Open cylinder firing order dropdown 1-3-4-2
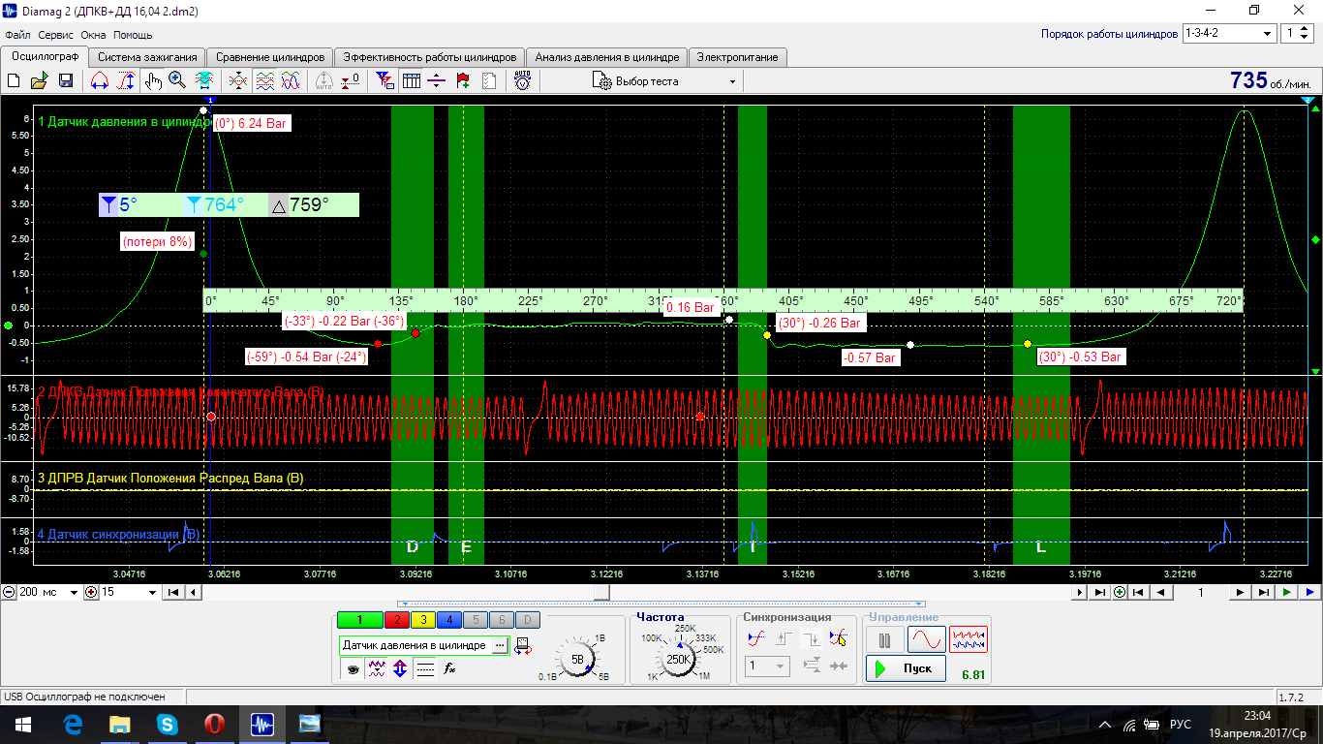 [1229, 33]
